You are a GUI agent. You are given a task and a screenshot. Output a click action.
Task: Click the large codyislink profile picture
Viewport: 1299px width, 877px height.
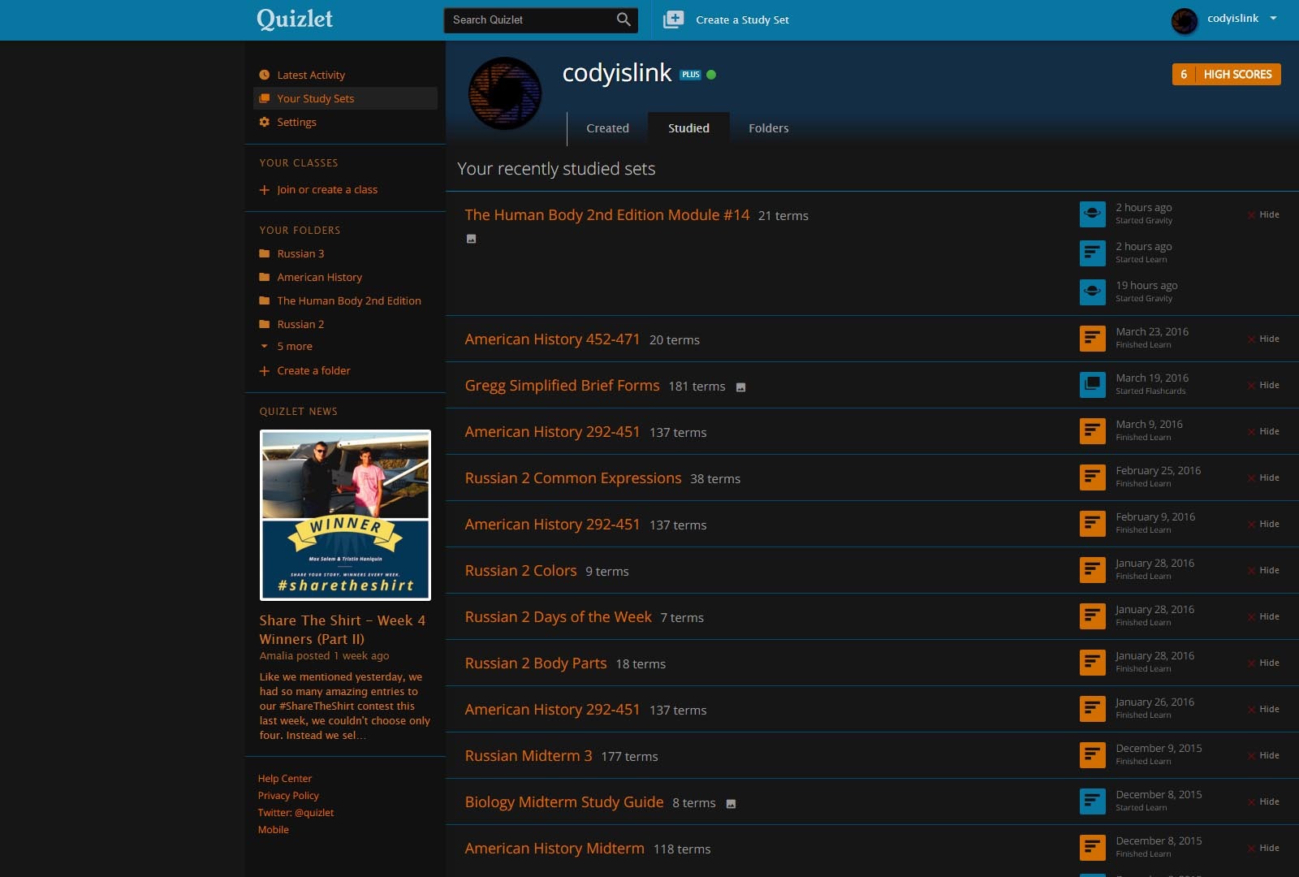[505, 93]
